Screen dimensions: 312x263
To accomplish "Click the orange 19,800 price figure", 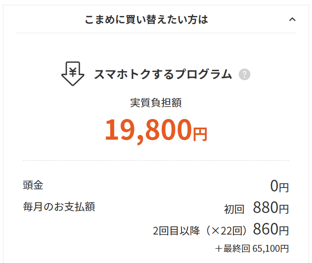I will point(148,130).
